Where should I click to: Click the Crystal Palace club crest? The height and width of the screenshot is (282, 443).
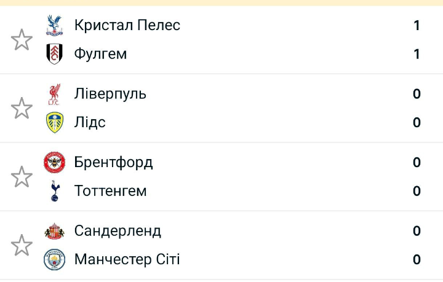coord(55,25)
